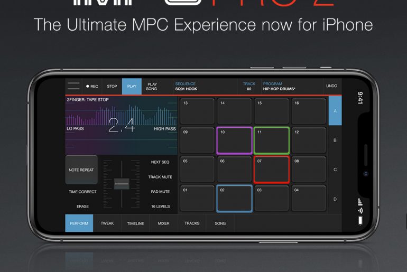Image resolution: width=407 pixels, height=272 pixels.
Task: Open the TRACK 02 selector
Action: [x=249, y=86]
